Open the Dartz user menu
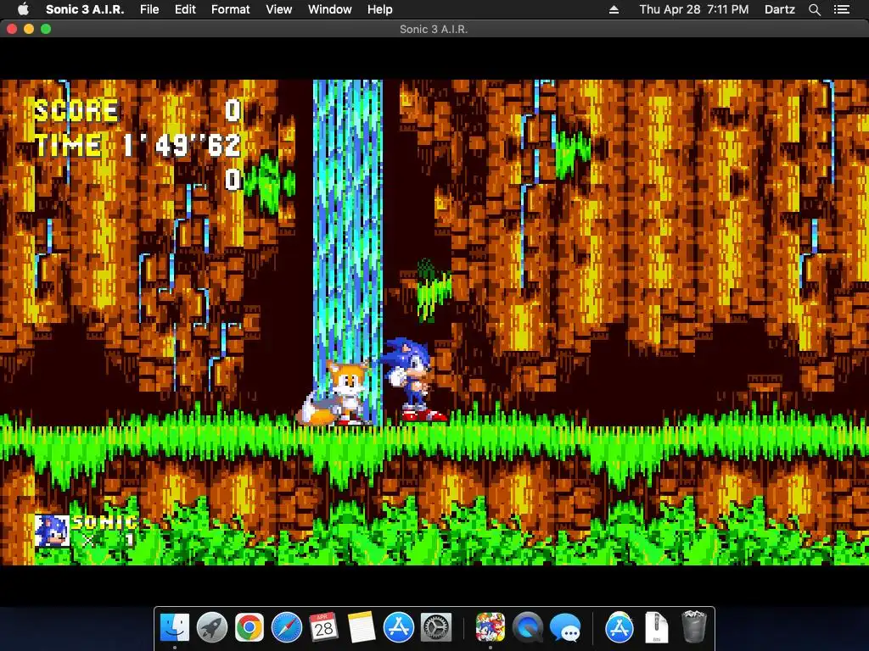869x651 pixels. [x=779, y=9]
